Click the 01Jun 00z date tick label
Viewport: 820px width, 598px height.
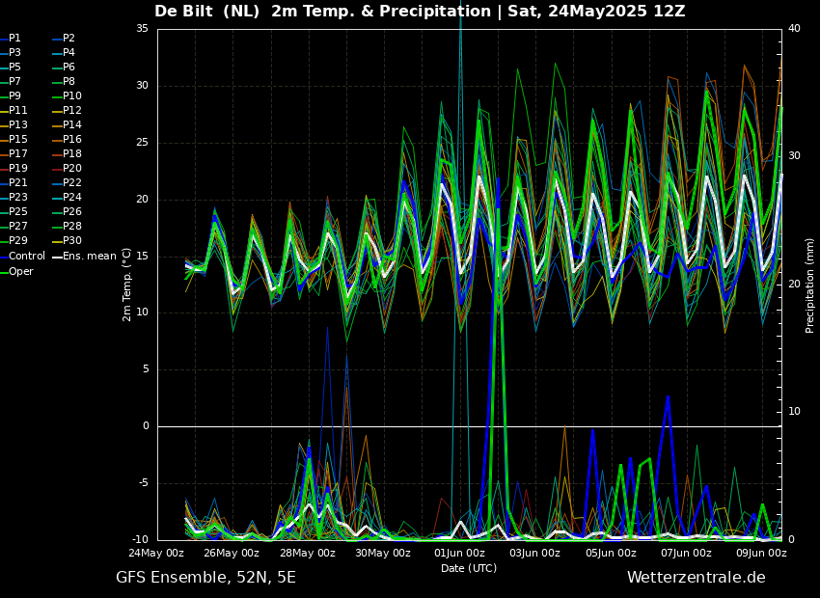pyautogui.click(x=459, y=554)
